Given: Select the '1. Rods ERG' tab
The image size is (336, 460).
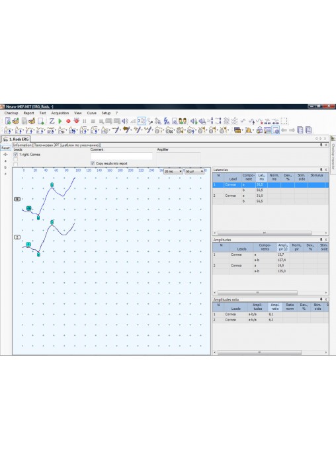Looking at the screenshot, I should tap(16, 139).
